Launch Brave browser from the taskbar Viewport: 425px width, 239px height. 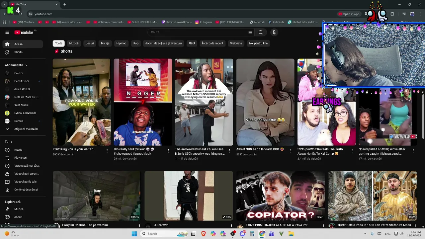point(203,234)
